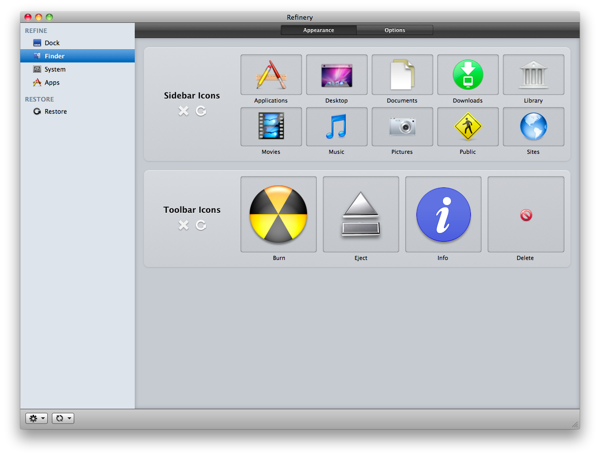Close the Refinery window
This screenshot has height=457, width=600.
28,17
